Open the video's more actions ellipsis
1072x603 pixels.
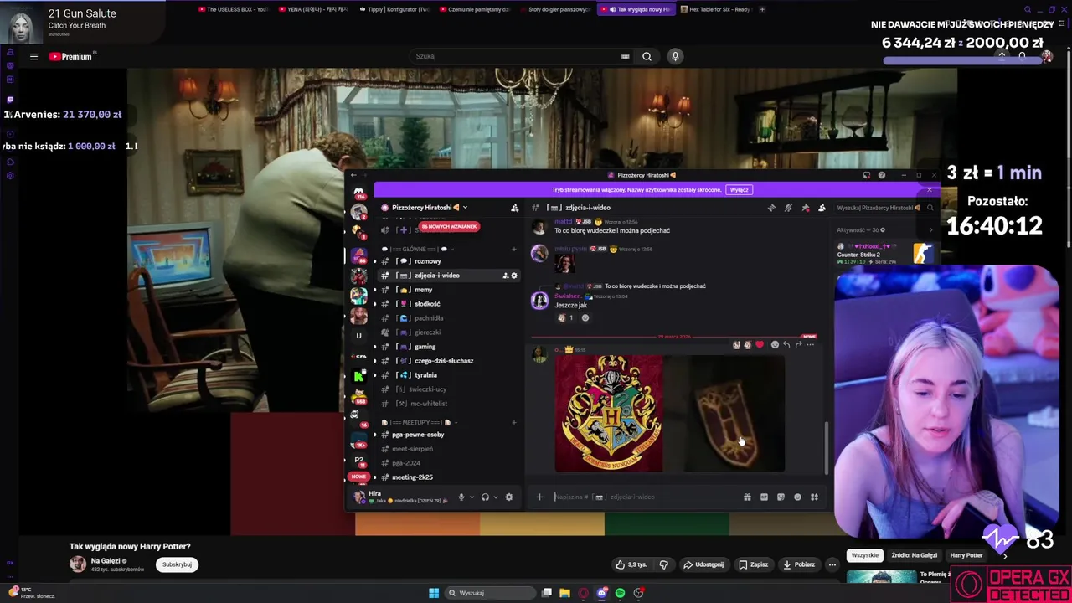coord(832,564)
